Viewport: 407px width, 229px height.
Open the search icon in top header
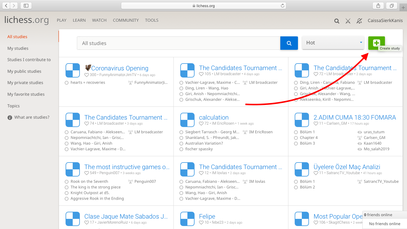(337, 21)
